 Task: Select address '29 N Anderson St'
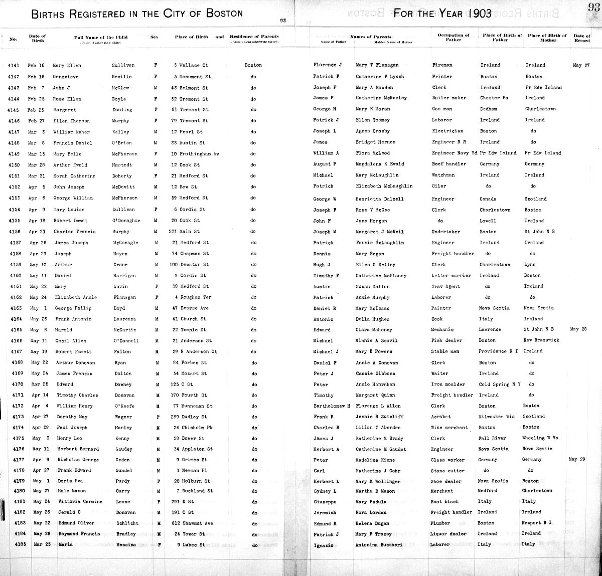click(195, 352)
